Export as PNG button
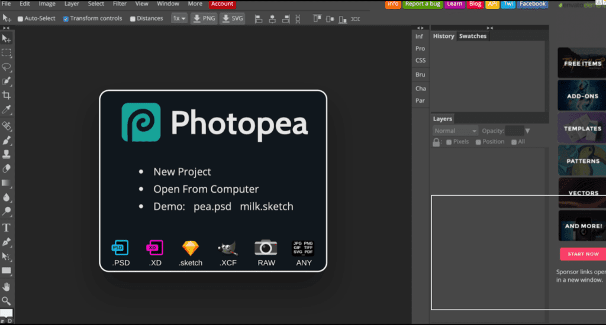 pos(204,18)
